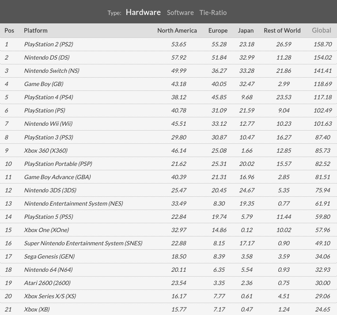
Task: Sort by North America column
Action: pyautogui.click(x=177, y=30)
